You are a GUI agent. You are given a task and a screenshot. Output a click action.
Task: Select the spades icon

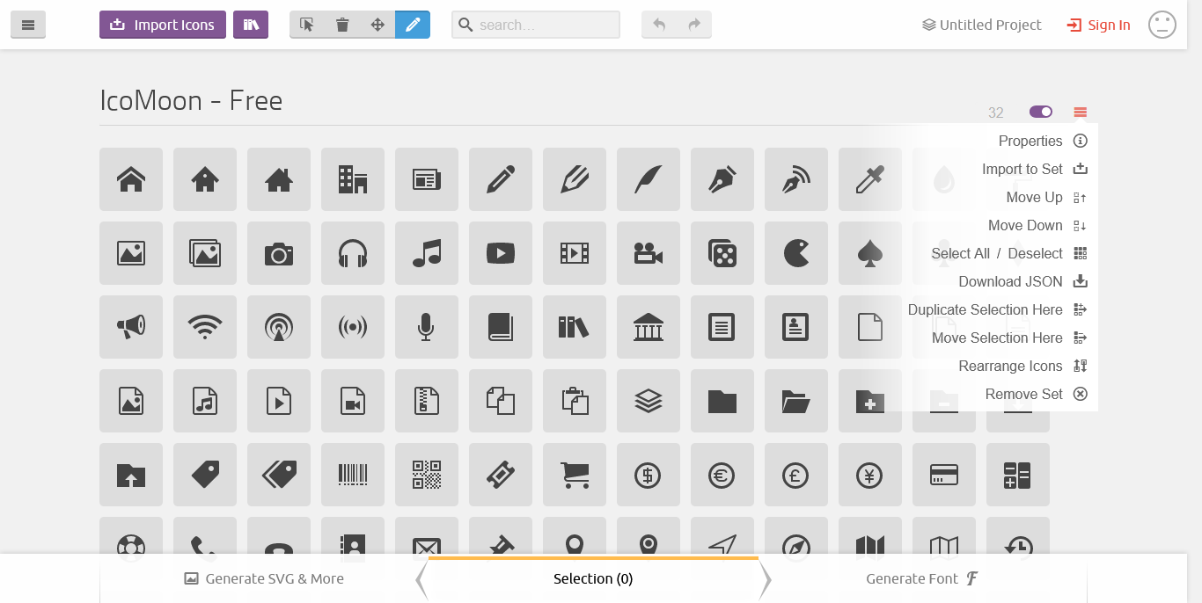(x=870, y=253)
